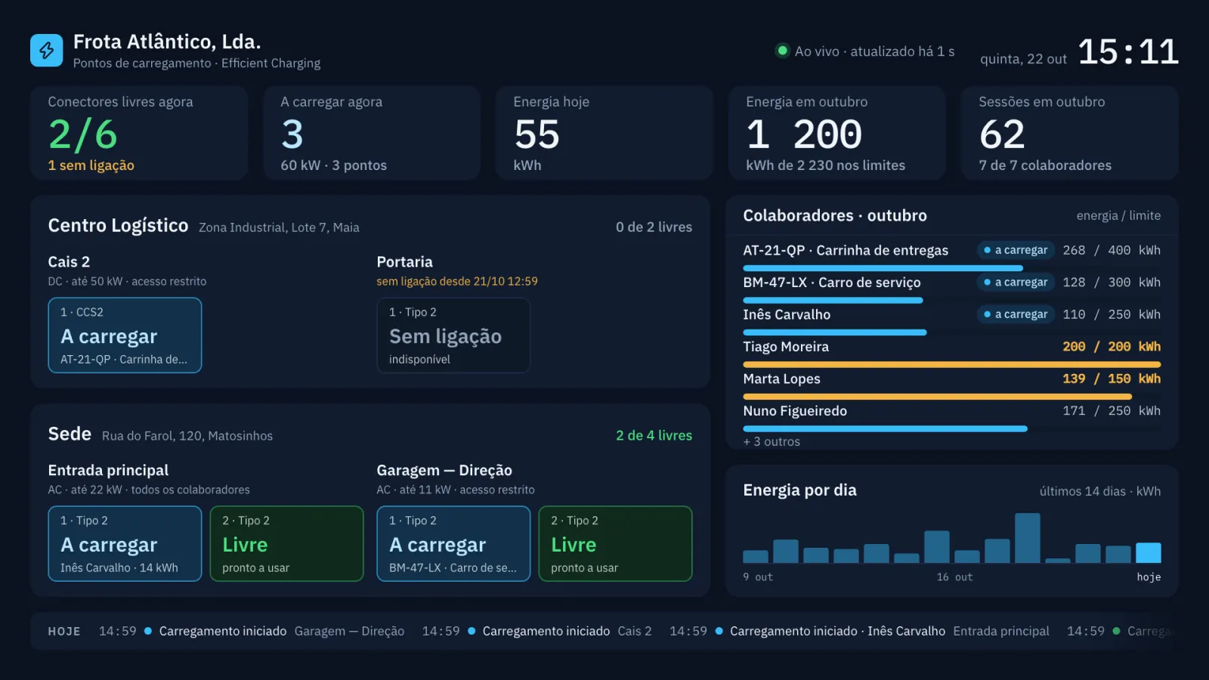Click Tiago Moreira's full orange limit bar

point(952,364)
